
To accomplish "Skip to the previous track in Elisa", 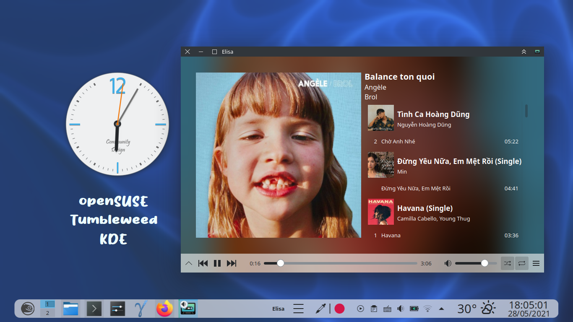I will [203, 263].
